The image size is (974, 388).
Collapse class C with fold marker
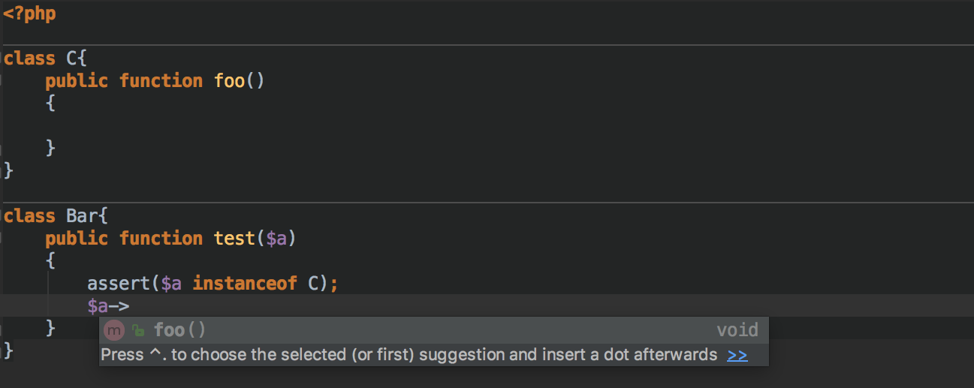pos(2,59)
